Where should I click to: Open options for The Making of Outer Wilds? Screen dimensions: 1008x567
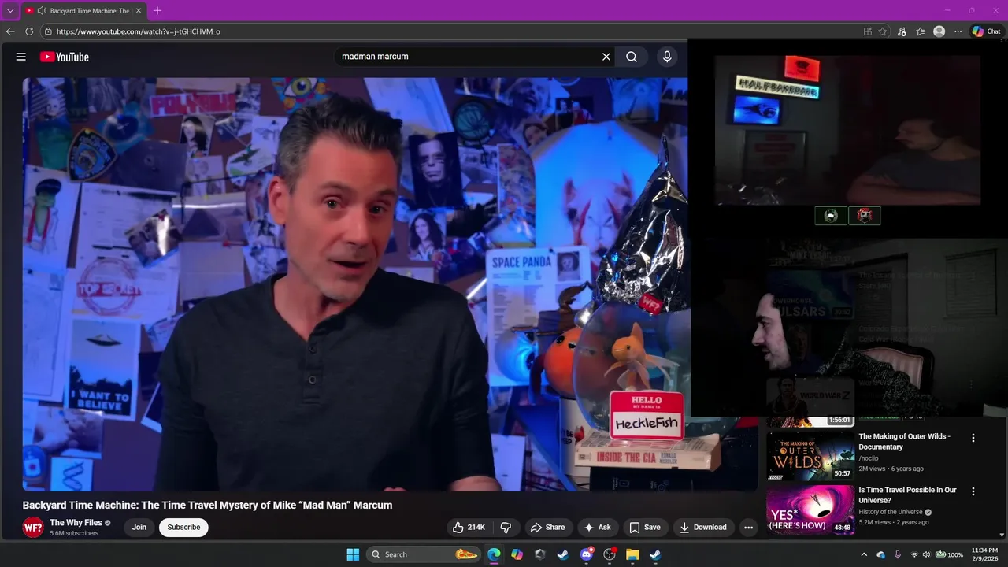coord(973,438)
